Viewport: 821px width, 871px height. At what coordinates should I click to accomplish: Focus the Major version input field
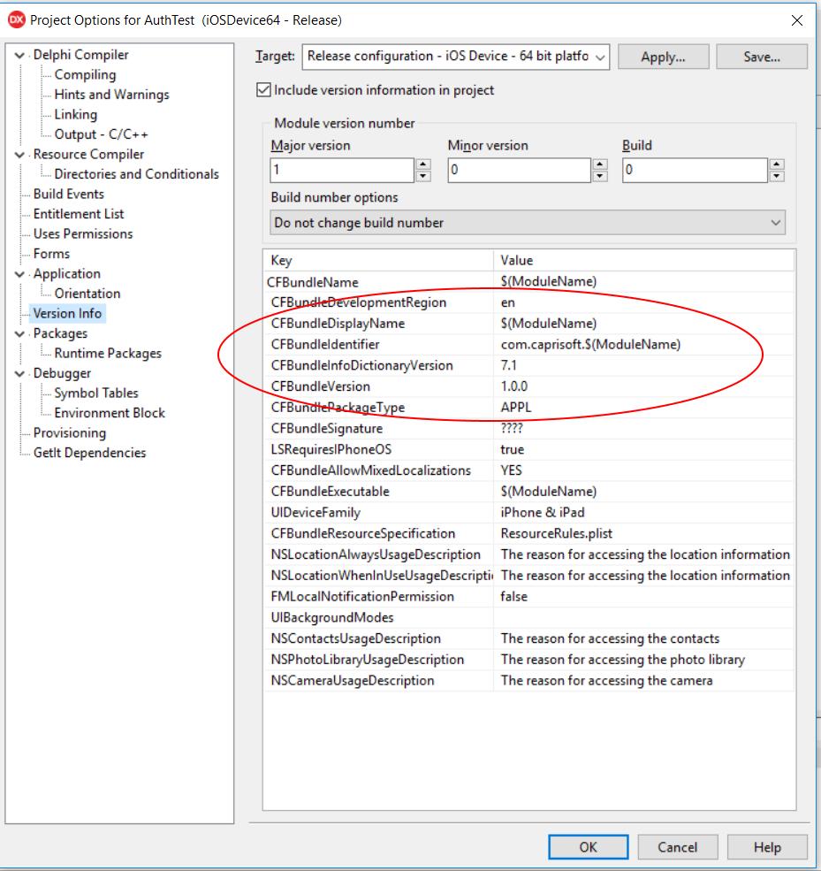coord(342,170)
